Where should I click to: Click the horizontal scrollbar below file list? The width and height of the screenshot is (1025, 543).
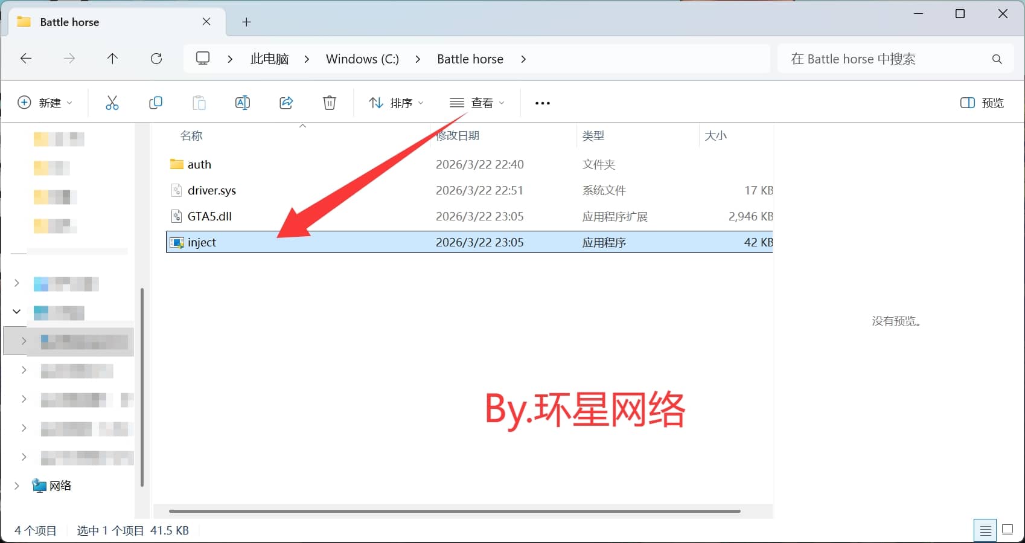pyautogui.click(x=454, y=511)
